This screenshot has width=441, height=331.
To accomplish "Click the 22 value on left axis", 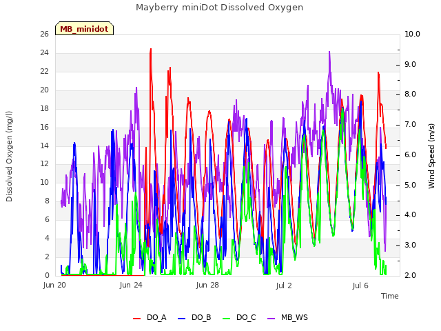I will tap(44, 71).
